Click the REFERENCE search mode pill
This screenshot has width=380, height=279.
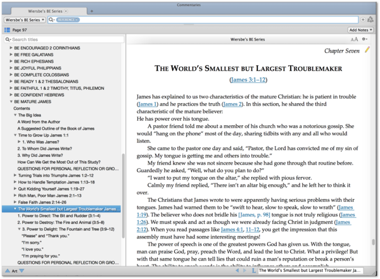tap(68, 20)
